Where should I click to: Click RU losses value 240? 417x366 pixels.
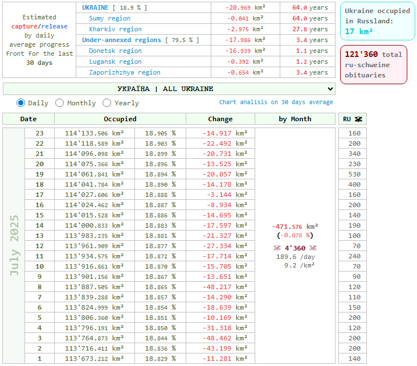coord(354,256)
